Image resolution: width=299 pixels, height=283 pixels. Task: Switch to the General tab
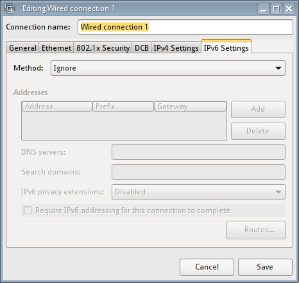click(22, 47)
